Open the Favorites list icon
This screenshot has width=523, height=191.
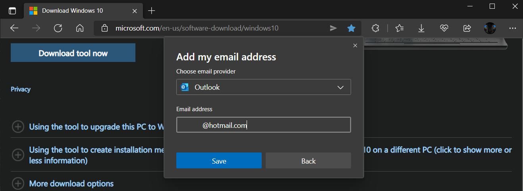pyautogui.click(x=399, y=28)
